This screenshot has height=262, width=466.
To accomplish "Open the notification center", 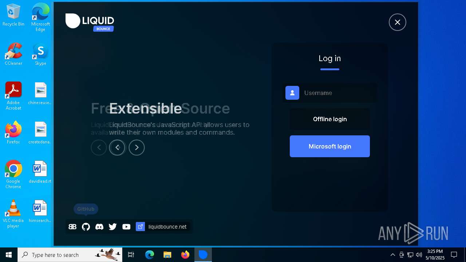I will pos(454,255).
